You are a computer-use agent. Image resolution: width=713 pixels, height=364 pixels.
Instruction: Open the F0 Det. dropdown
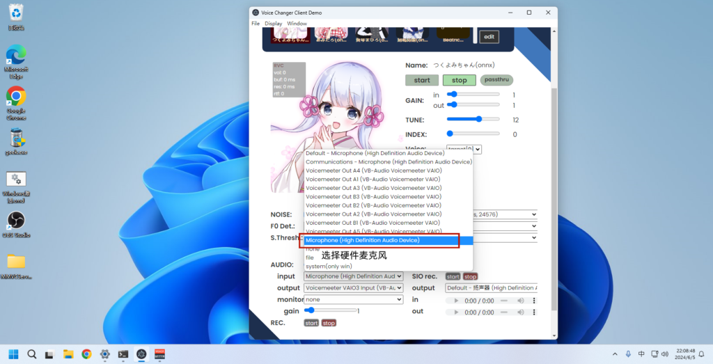coord(505,226)
